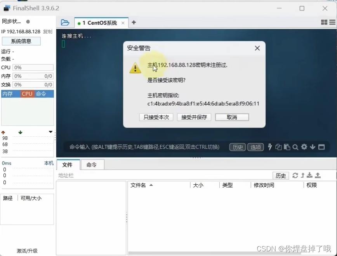The width and height of the screenshot is (337, 256).
Task: Click the paste icon in command bar
Action: [x=287, y=147]
